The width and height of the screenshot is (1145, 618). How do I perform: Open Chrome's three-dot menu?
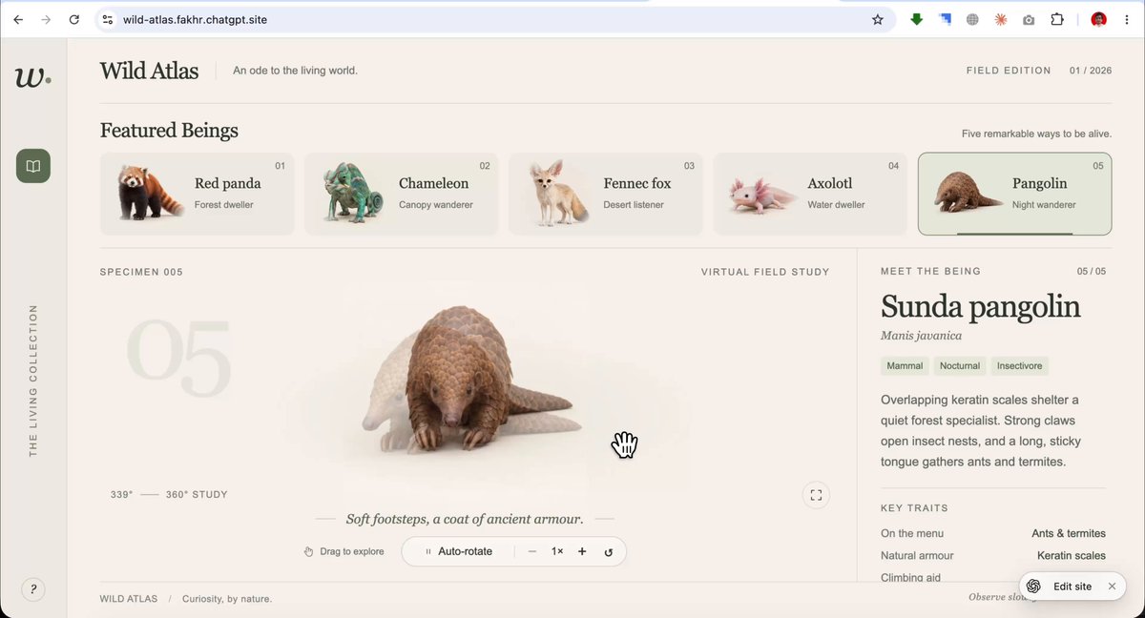coord(1127,19)
